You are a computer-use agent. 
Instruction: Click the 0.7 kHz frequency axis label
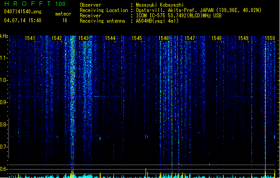point(4,147)
